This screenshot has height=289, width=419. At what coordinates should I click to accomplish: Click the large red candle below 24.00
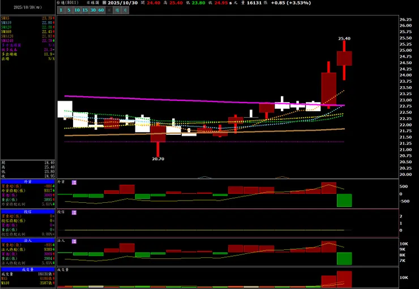tap(328, 88)
